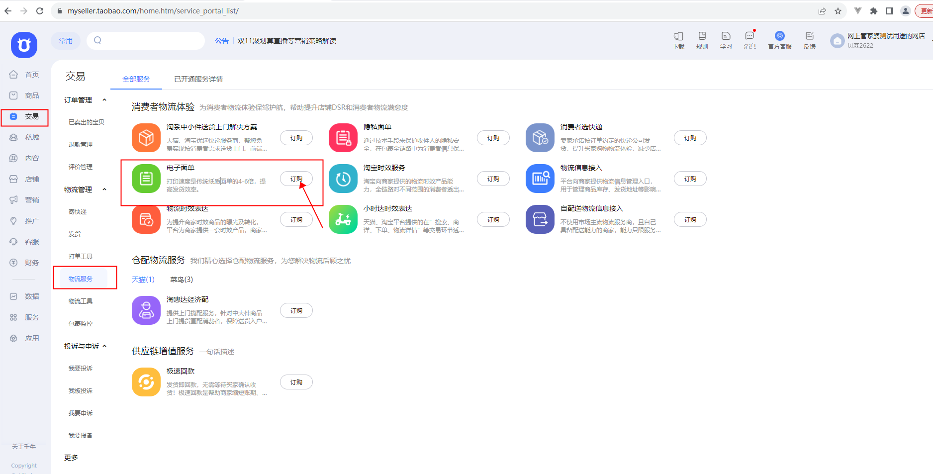This screenshot has width=933, height=474.
Task: Select the 菜鸟(3) tab
Action: pos(182,280)
